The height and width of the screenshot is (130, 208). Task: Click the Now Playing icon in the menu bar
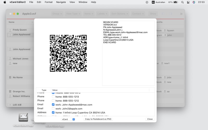tap(147, 2)
